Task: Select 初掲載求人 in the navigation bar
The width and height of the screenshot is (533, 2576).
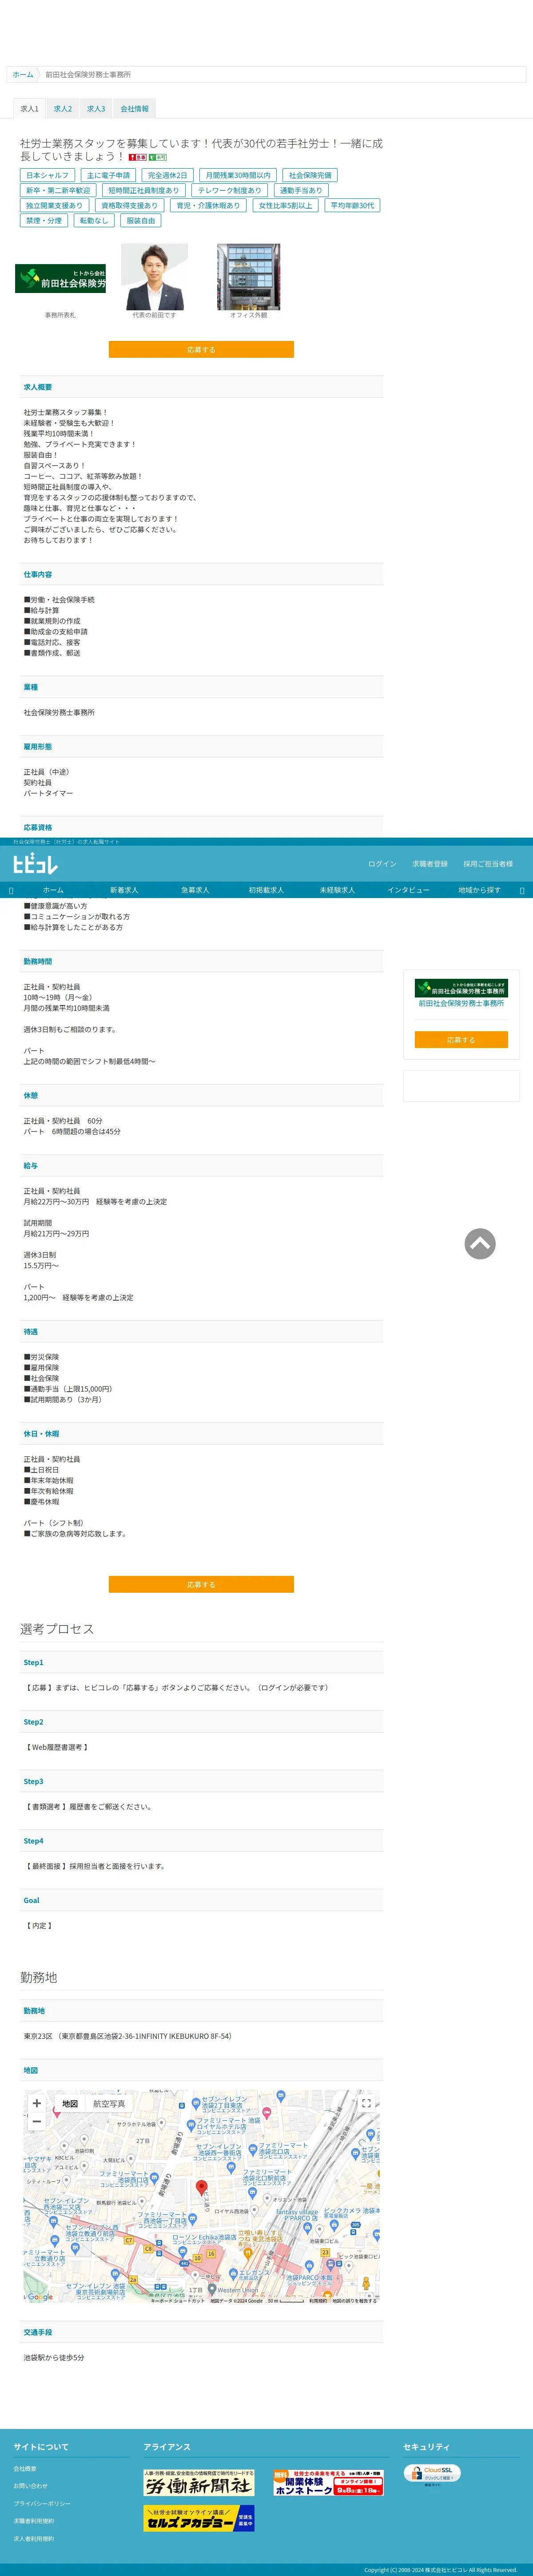Action: [x=266, y=890]
